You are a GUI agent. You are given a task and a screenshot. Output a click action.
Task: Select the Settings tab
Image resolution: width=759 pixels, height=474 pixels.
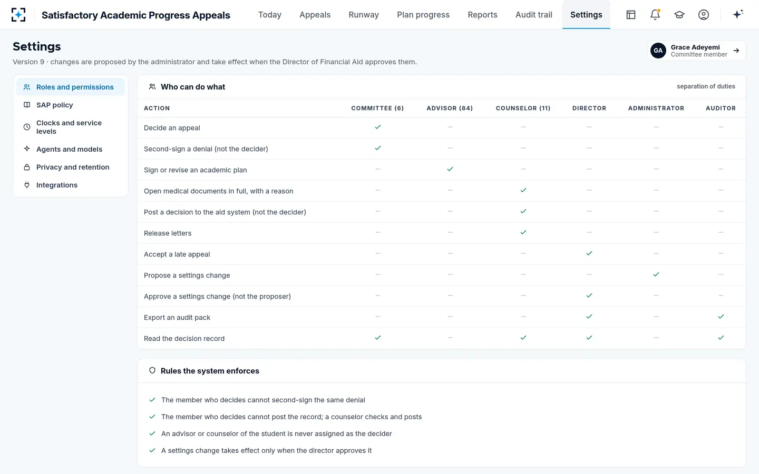click(x=586, y=15)
